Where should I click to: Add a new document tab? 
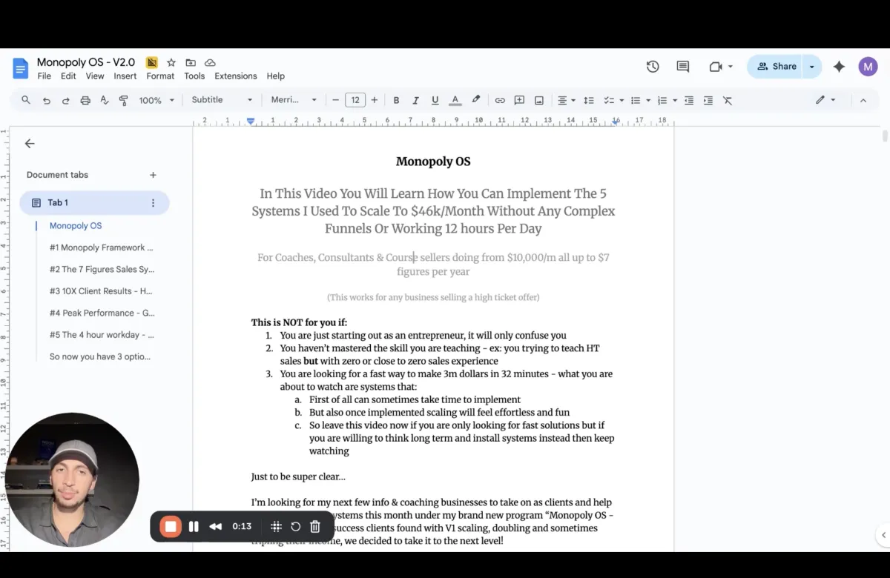click(x=153, y=175)
